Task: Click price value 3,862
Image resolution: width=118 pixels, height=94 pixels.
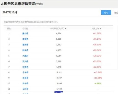Action: pos(59,45)
